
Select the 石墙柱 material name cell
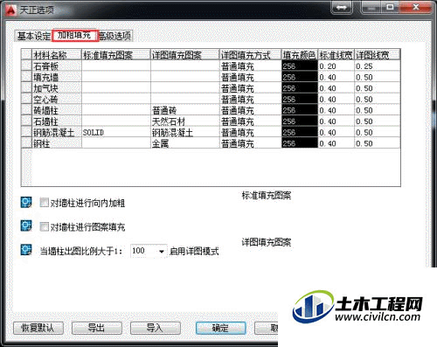57,121
